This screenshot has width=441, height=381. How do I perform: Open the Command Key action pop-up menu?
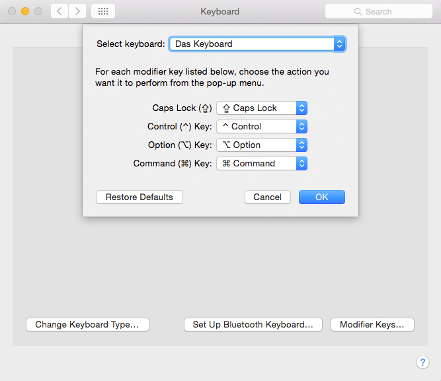click(262, 164)
